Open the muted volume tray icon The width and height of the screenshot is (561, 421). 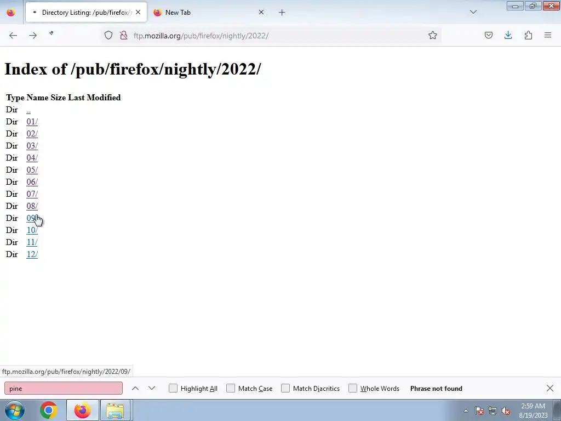[506, 411]
